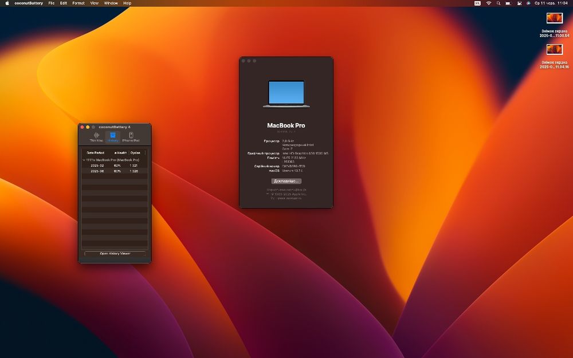Screen dimensions: 573x358
Task: Open the Apple menu
Action: tap(7, 3)
